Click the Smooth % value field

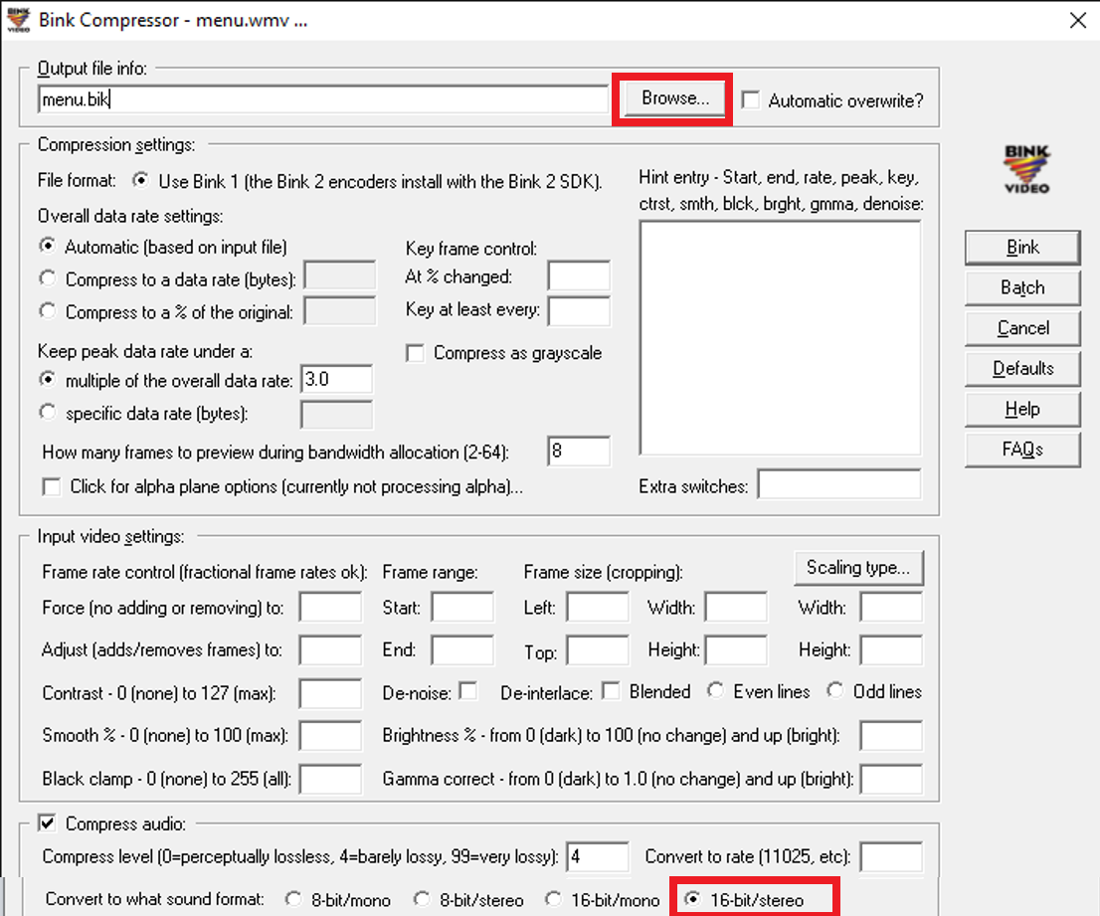pos(330,736)
